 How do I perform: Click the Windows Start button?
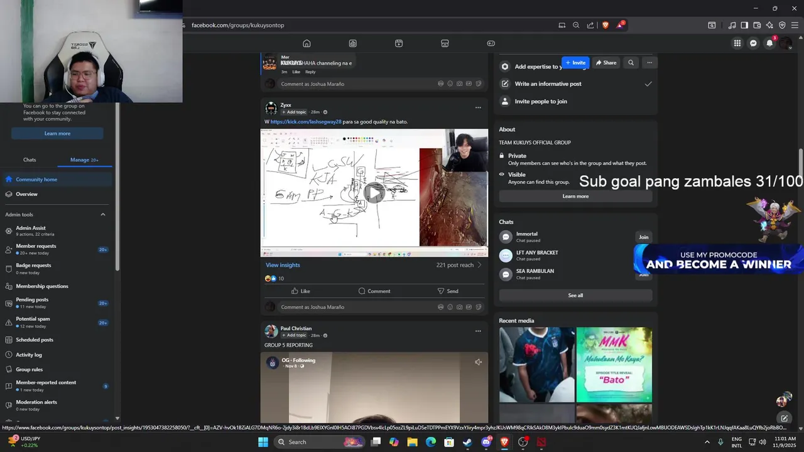(263, 442)
